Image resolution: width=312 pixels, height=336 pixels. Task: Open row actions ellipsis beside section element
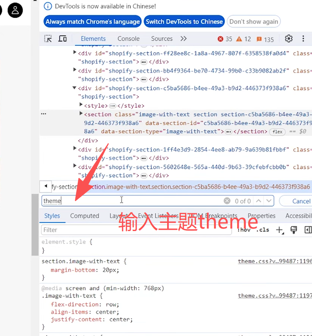43,114
